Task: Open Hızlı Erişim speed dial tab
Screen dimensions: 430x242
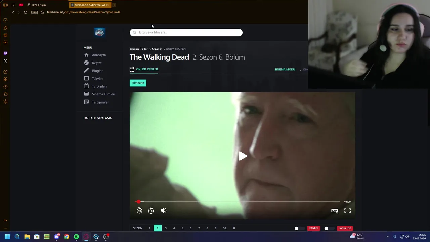Action: 36,5
